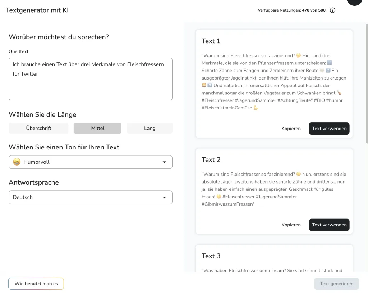This screenshot has width=368, height=293.
Task: Click the Text 1 generated paragraph
Action: [273, 82]
